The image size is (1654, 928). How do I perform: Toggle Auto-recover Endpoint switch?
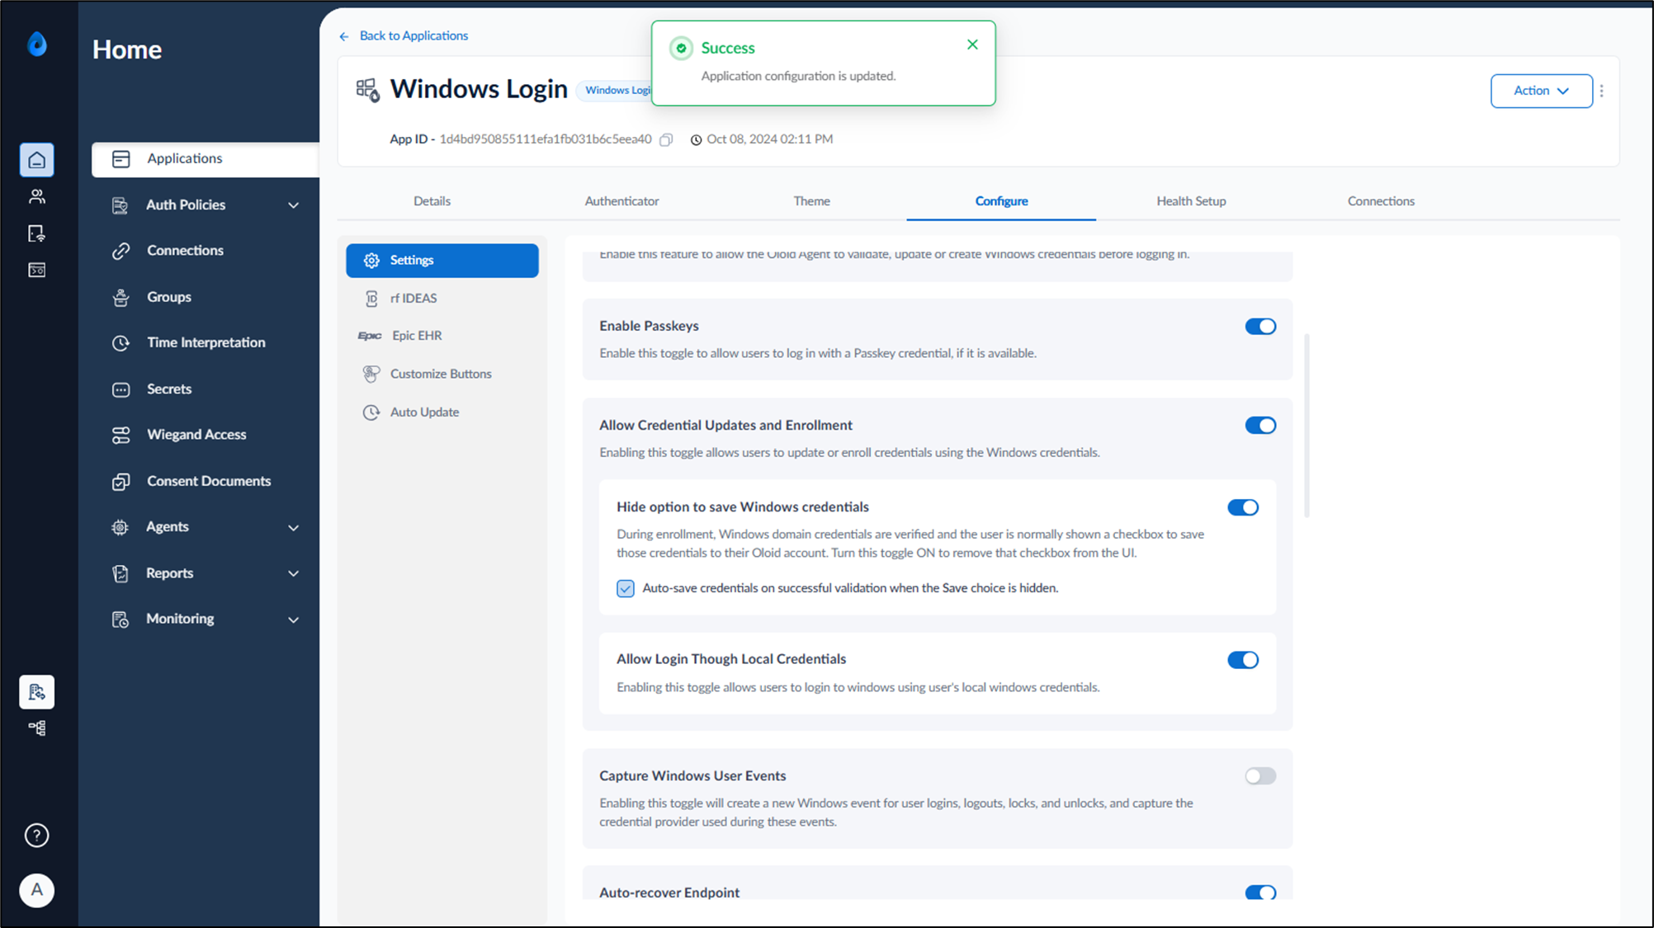(x=1260, y=893)
